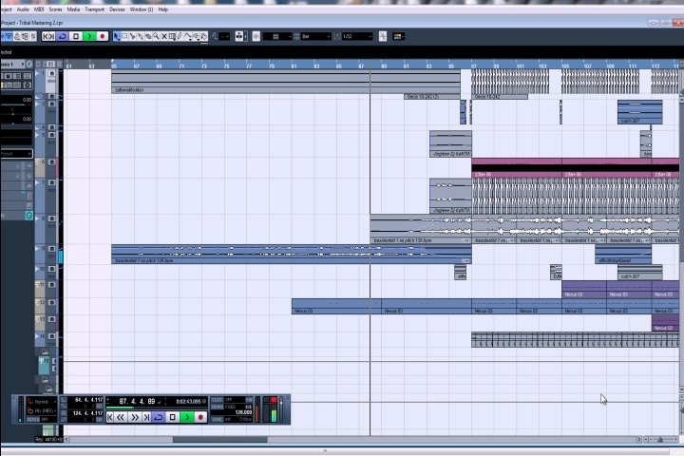Click the horizontal scrollbar thumb
684x456 pixels.
(x=220, y=440)
